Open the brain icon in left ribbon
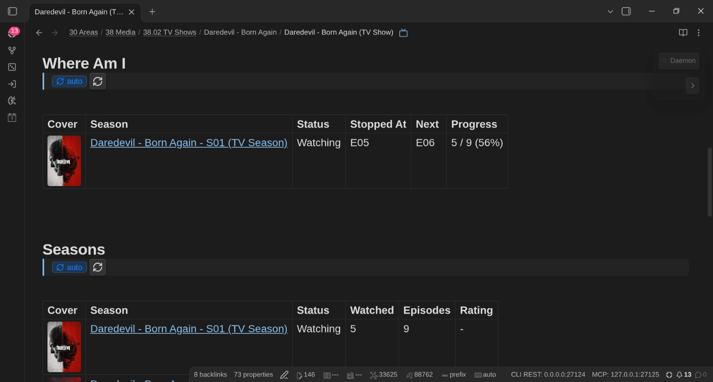Screen dimensions: 713x382 point(12,101)
